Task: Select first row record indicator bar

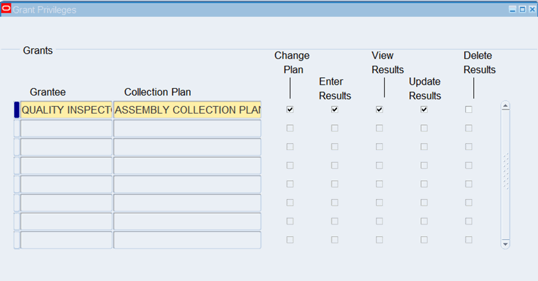Action: (x=17, y=110)
